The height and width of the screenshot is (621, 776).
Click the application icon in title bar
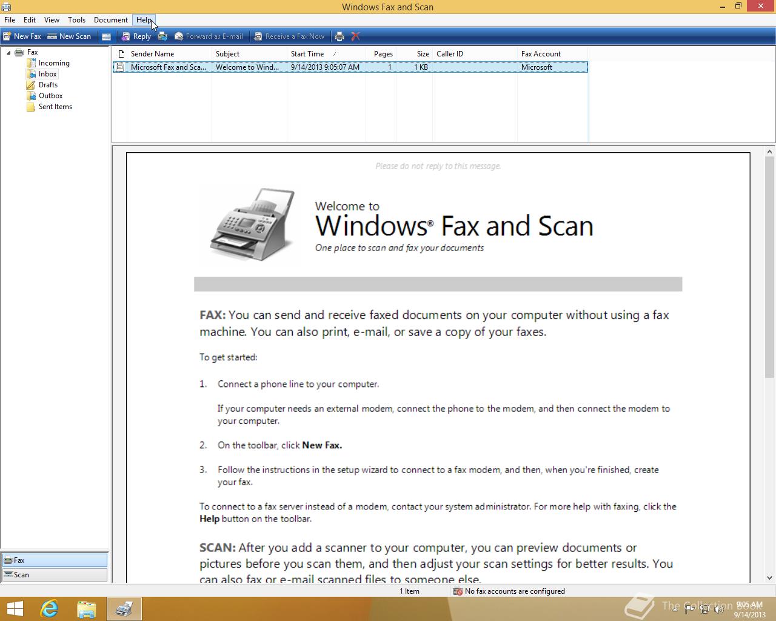coord(7,7)
